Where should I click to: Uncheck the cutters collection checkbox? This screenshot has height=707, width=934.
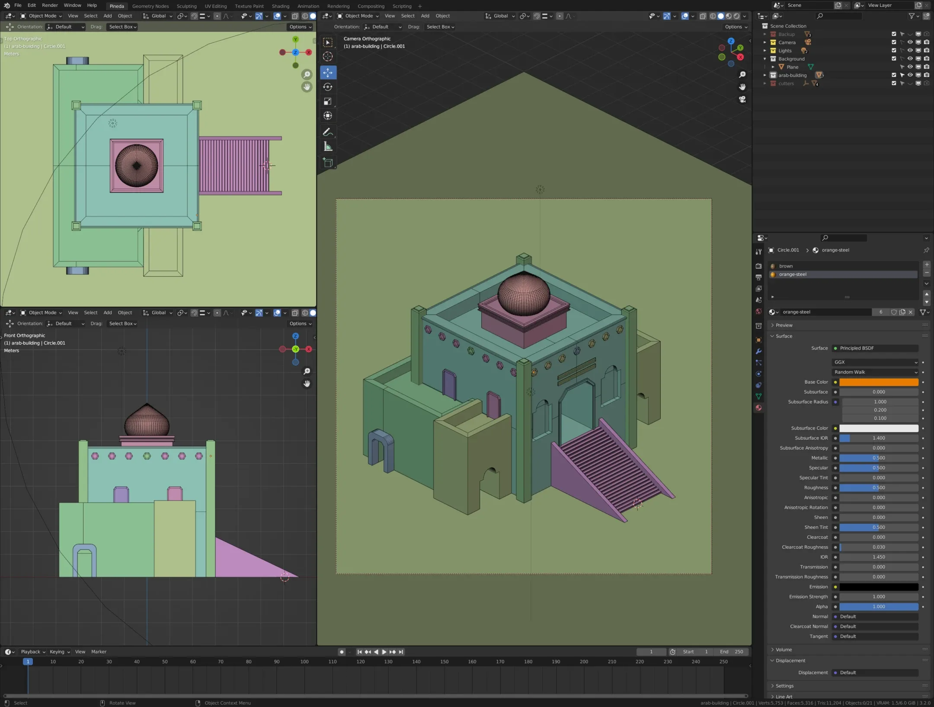[x=893, y=83]
